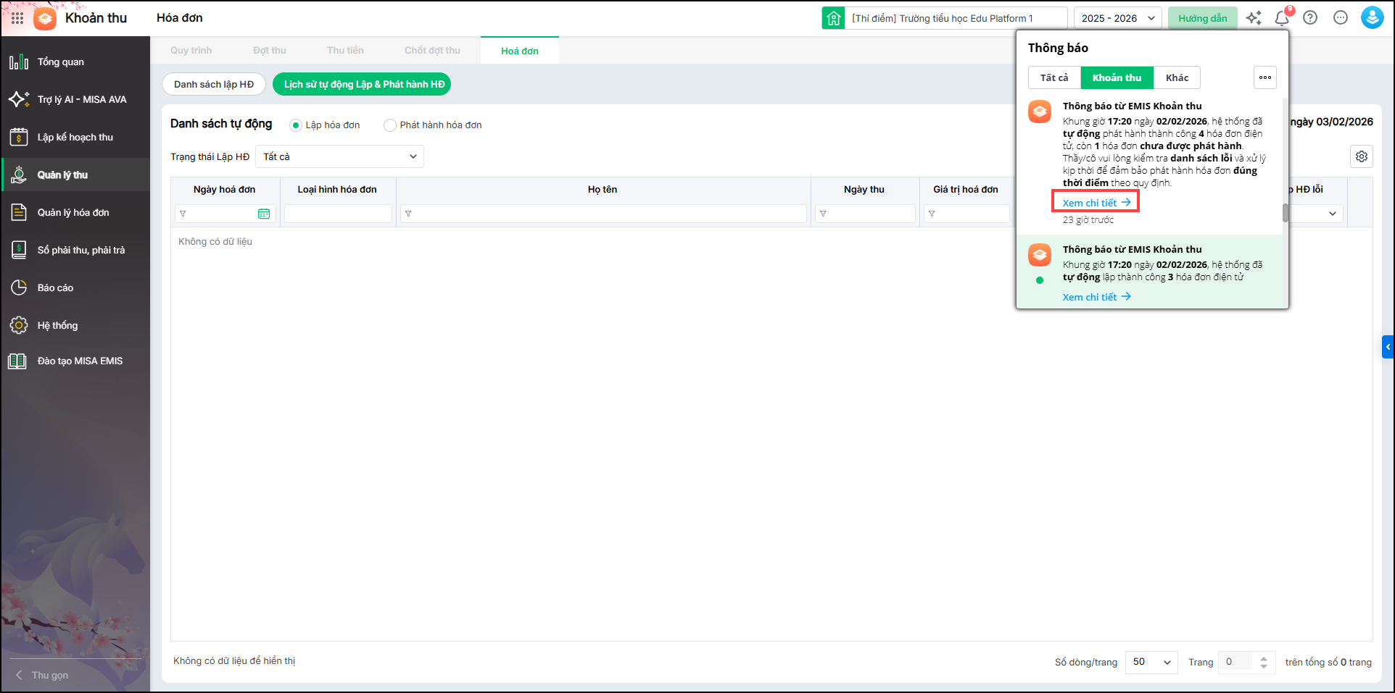Open notification options three-dot button
The height and width of the screenshot is (693, 1395).
1265,77
